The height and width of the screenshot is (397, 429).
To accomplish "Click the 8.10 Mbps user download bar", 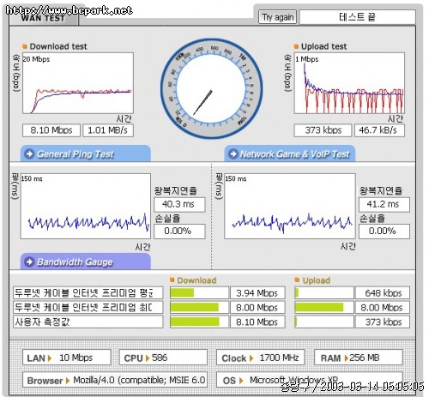I will [x=199, y=322].
